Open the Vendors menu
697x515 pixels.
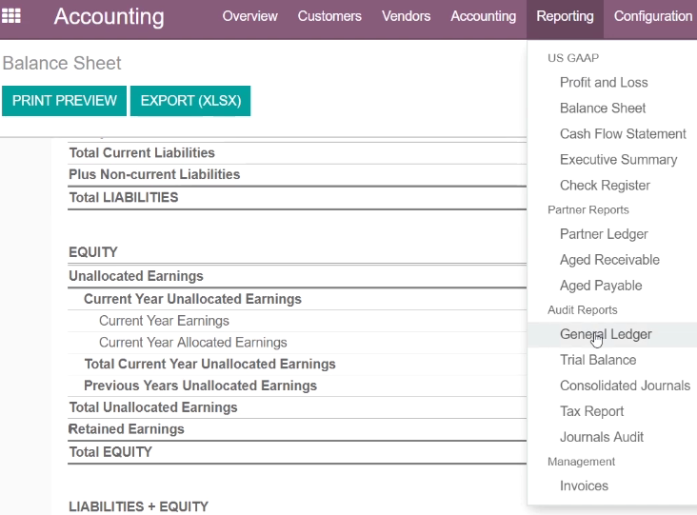(406, 16)
